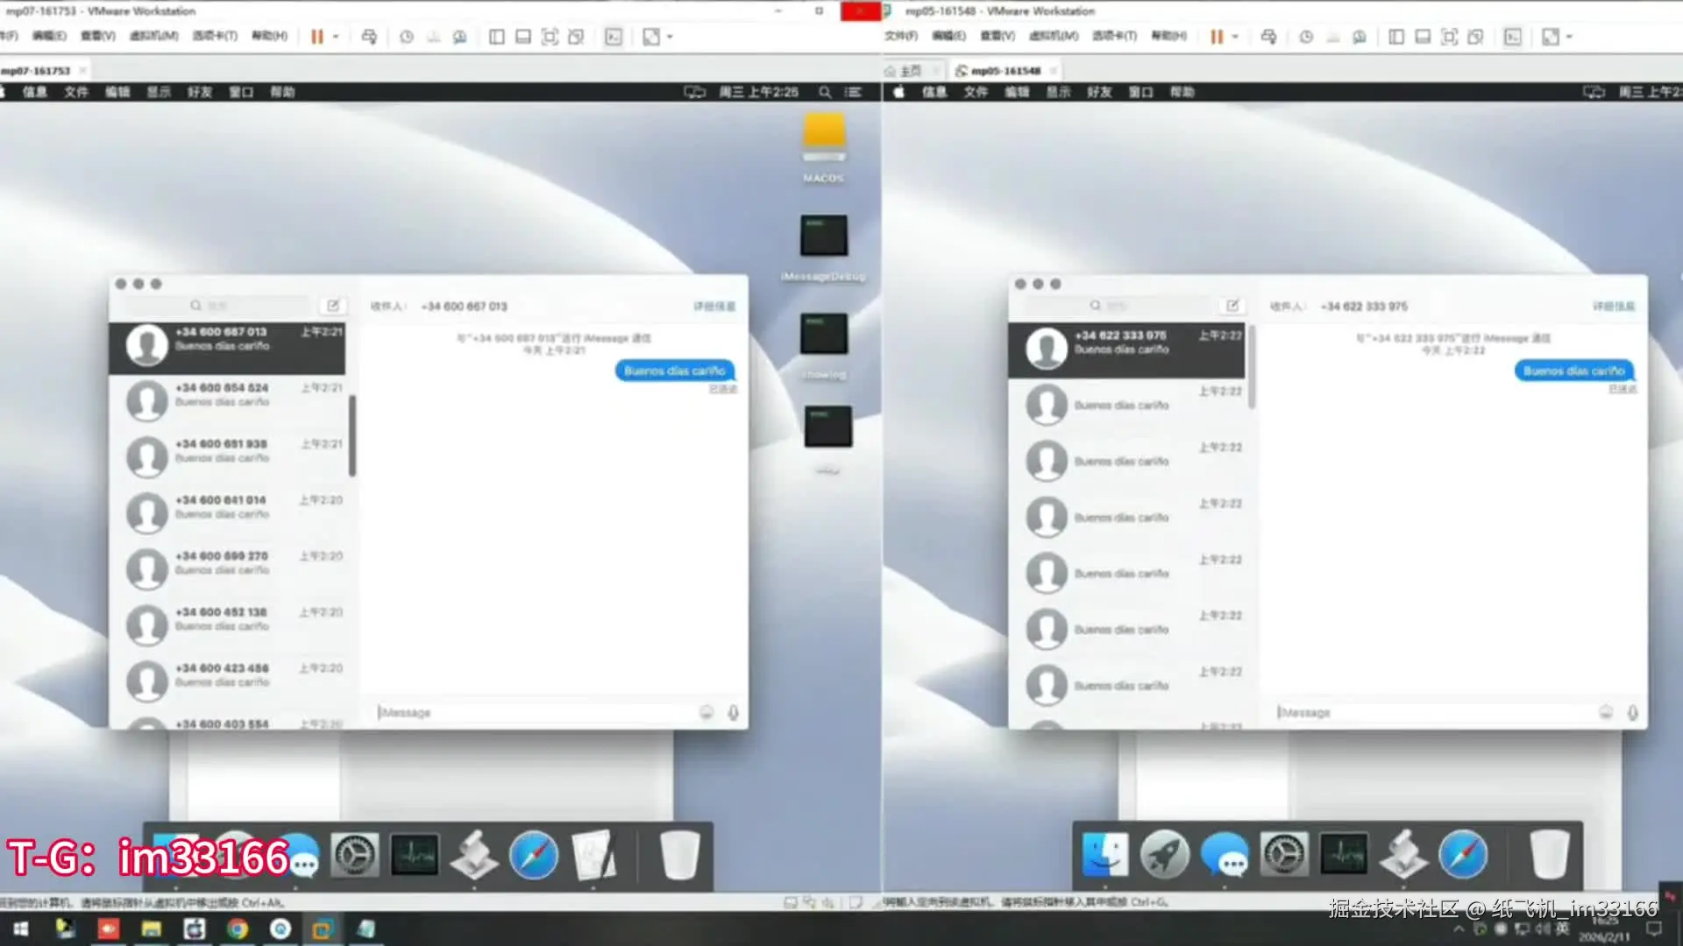The image size is (1683, 946).
Task: Open System Preferences in the left Mac dock
Action: (x=354, y=856)
